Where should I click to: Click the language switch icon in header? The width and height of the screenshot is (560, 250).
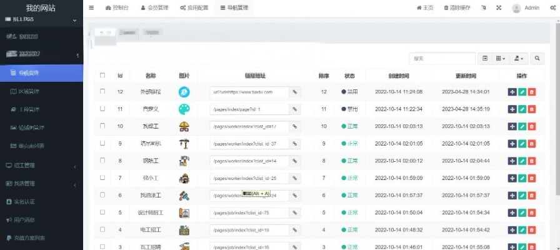(x=484, y=8)
